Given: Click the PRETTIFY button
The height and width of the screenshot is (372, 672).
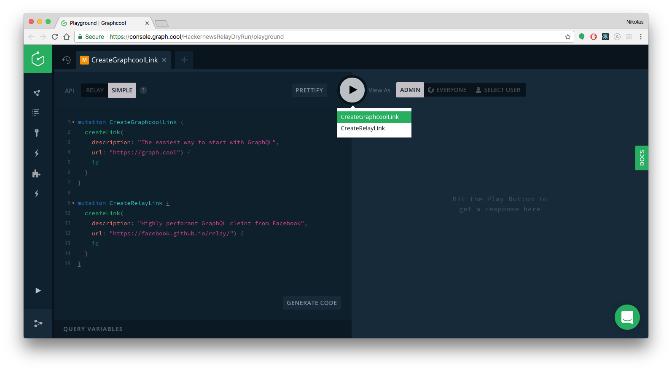Looking at the screenshot, I should tap(309, 90).
